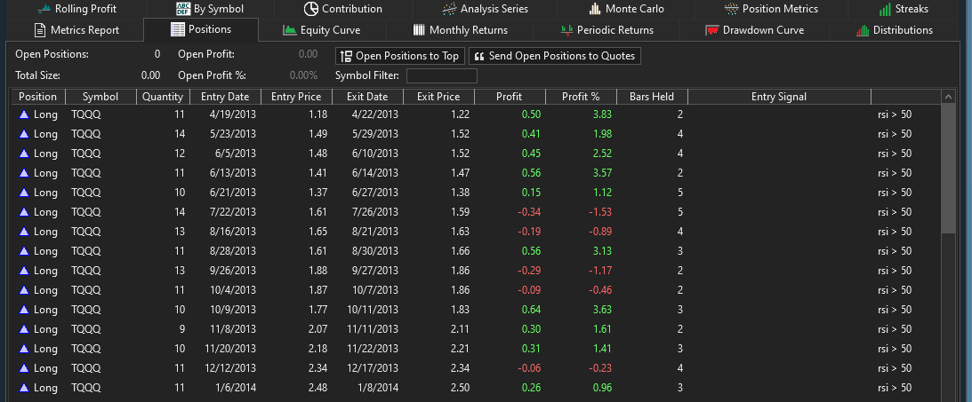This screenshot has width=972, height=402.
Task: Sort table by Profit % column header
Action: tap(581, 97)
